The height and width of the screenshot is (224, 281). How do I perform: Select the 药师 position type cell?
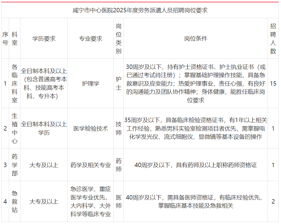pos(118,165)
